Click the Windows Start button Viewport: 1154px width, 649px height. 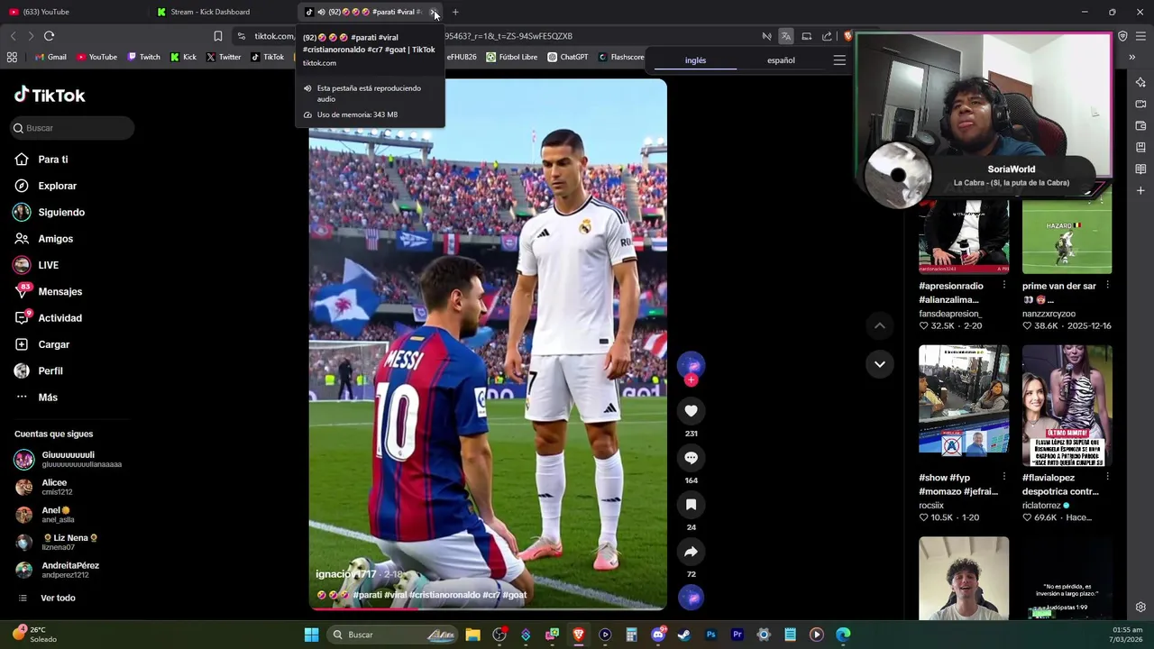pyautogui.click(x=311, y=635)
